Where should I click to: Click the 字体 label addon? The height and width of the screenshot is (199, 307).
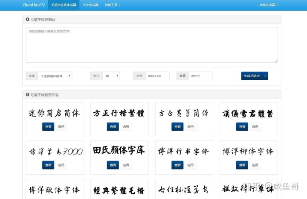tap(32, 76)
